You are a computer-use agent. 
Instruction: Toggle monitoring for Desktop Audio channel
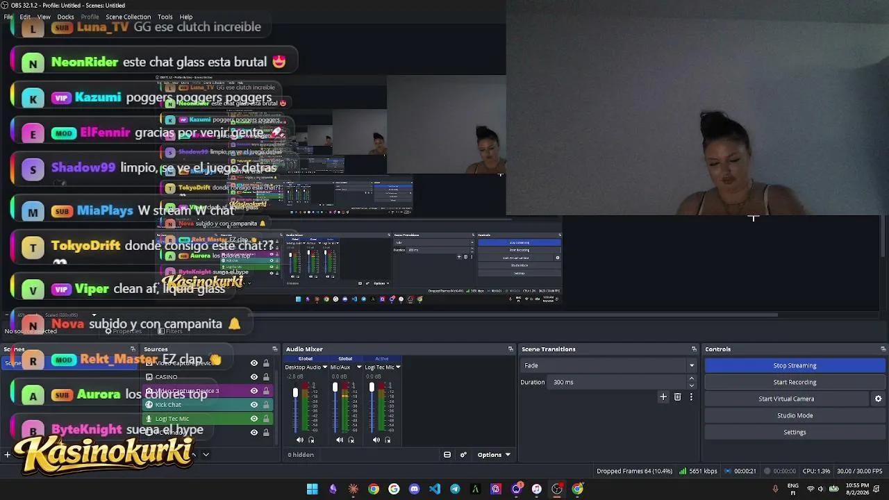click(x=311, y=440)
